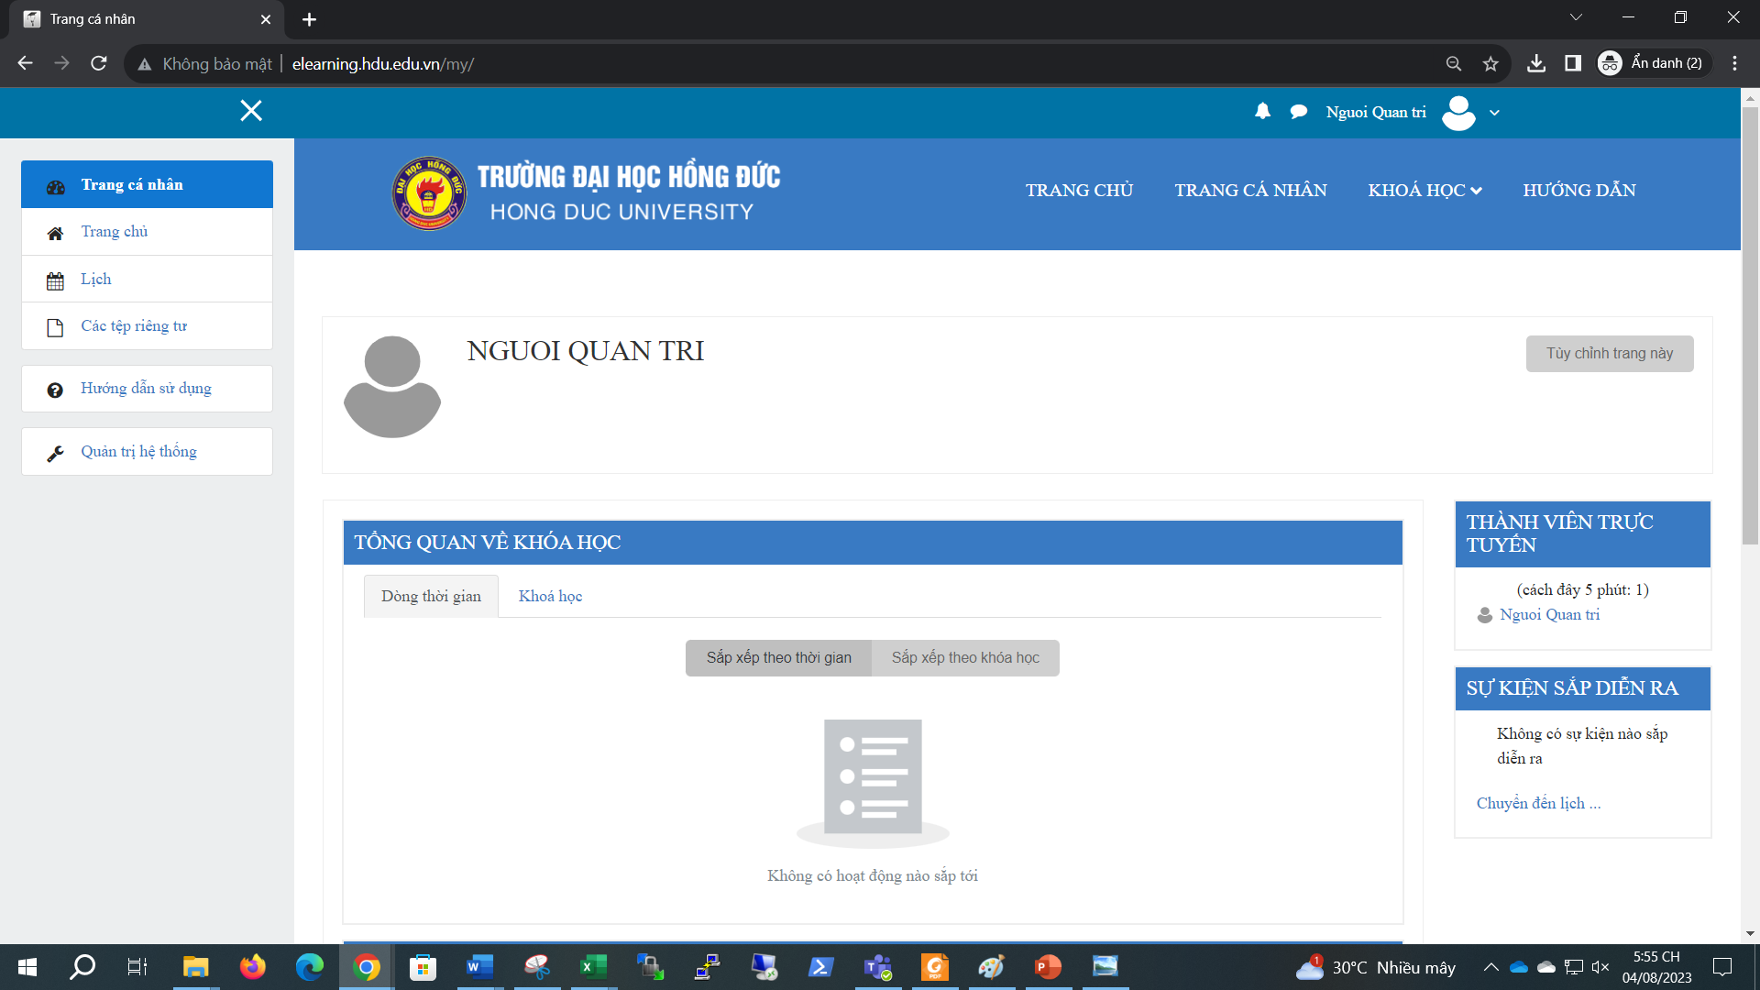The image size is (1760, 990).
Task: Open Chrome downloads icon
Action: (x=1536, y=63)
